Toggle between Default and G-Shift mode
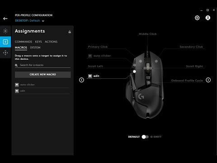 point(145,137)
